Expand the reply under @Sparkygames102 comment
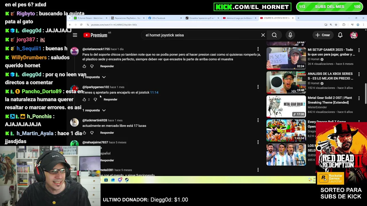Screen dimensions: 367x206 [x=94, y=110]
